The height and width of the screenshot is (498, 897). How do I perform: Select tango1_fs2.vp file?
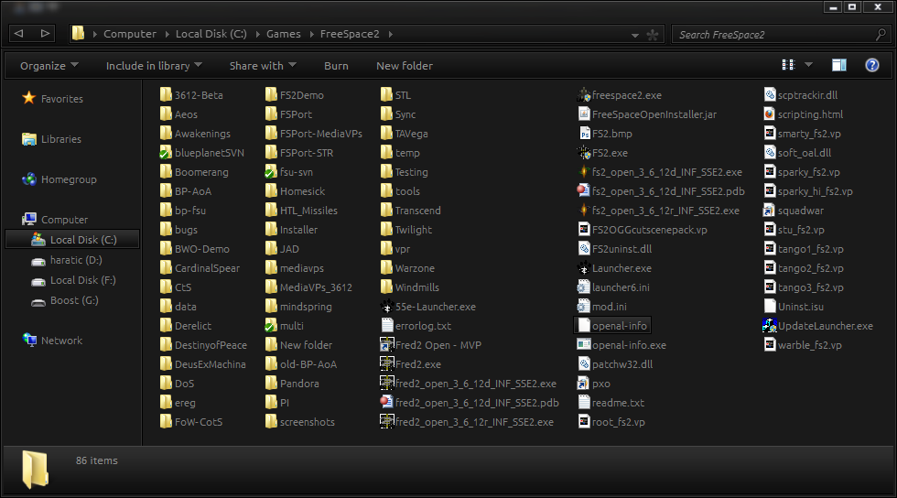coord(804,249)
